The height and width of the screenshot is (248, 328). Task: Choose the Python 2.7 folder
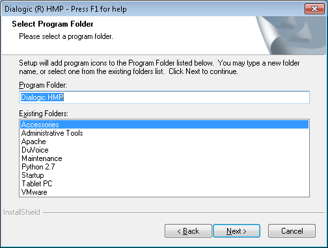tap(164, 167)
